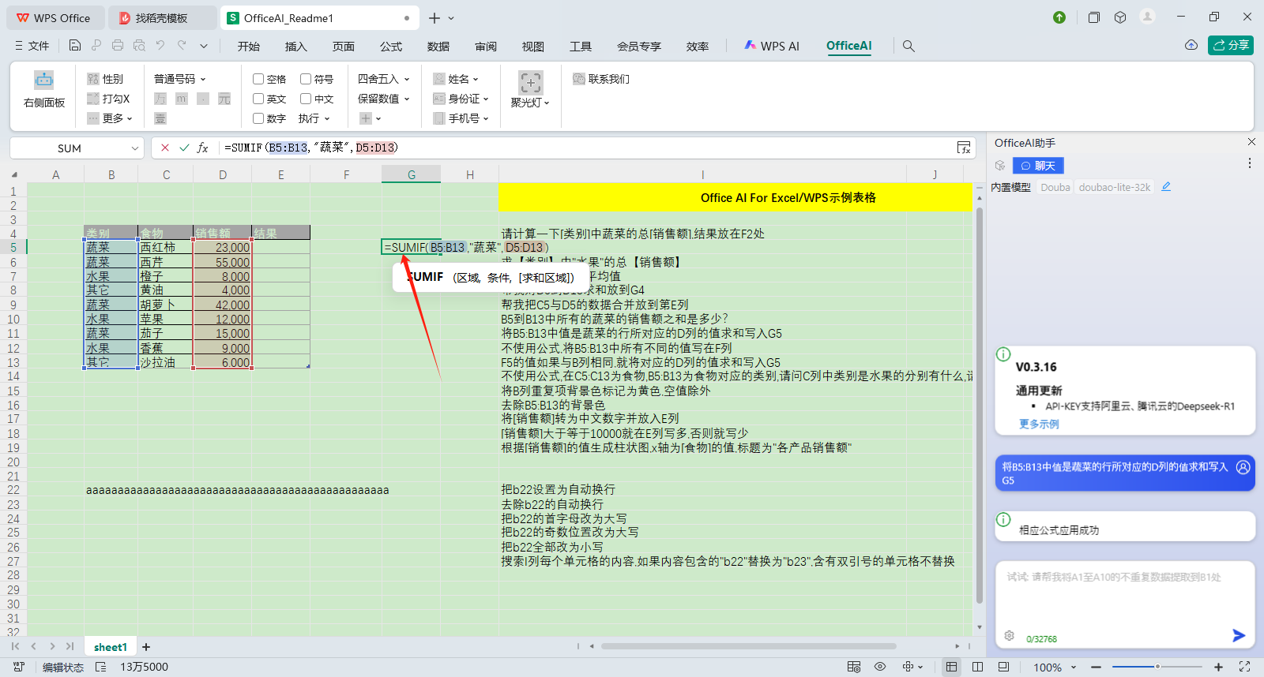Toggle reading eye mode in status bar
Screen dimensions: 1264x677
coord(880,667)
